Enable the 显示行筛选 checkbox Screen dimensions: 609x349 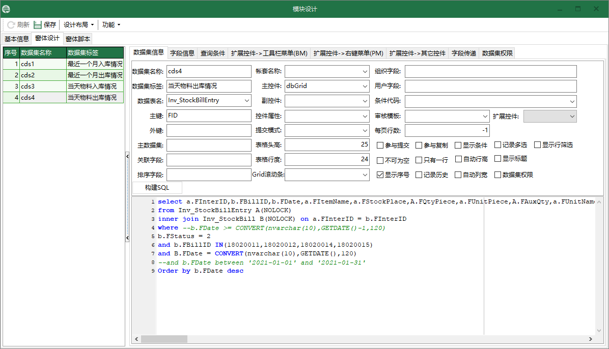click(x=538, y=145)
